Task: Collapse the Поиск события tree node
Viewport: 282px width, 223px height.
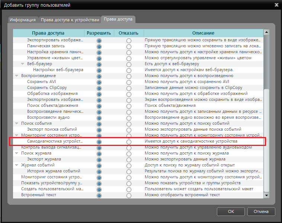Action: point(16,124)
